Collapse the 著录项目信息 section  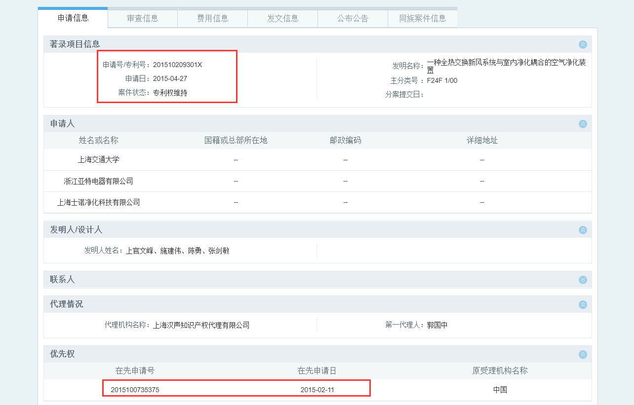[583, 44]
